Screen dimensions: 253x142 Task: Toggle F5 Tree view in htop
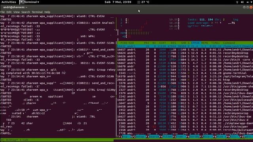pyautogui.click(x=179, y=137)
